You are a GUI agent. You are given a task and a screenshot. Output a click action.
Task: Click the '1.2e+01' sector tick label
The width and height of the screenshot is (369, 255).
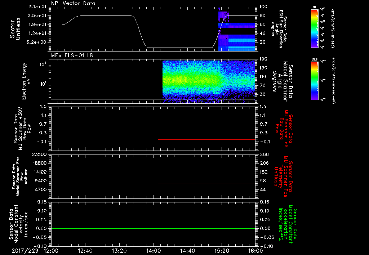click(x=37, y=33)
